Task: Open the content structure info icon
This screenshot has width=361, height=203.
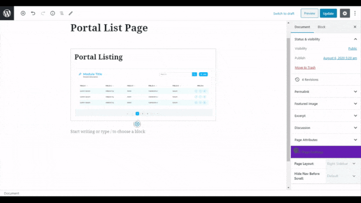Action: pos(53,13)
